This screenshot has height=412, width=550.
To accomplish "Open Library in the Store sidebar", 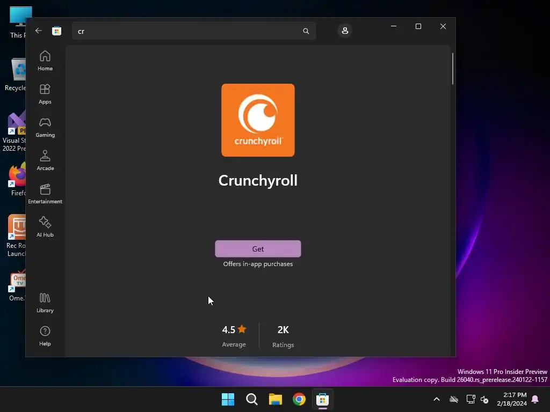I will (45, 303).
